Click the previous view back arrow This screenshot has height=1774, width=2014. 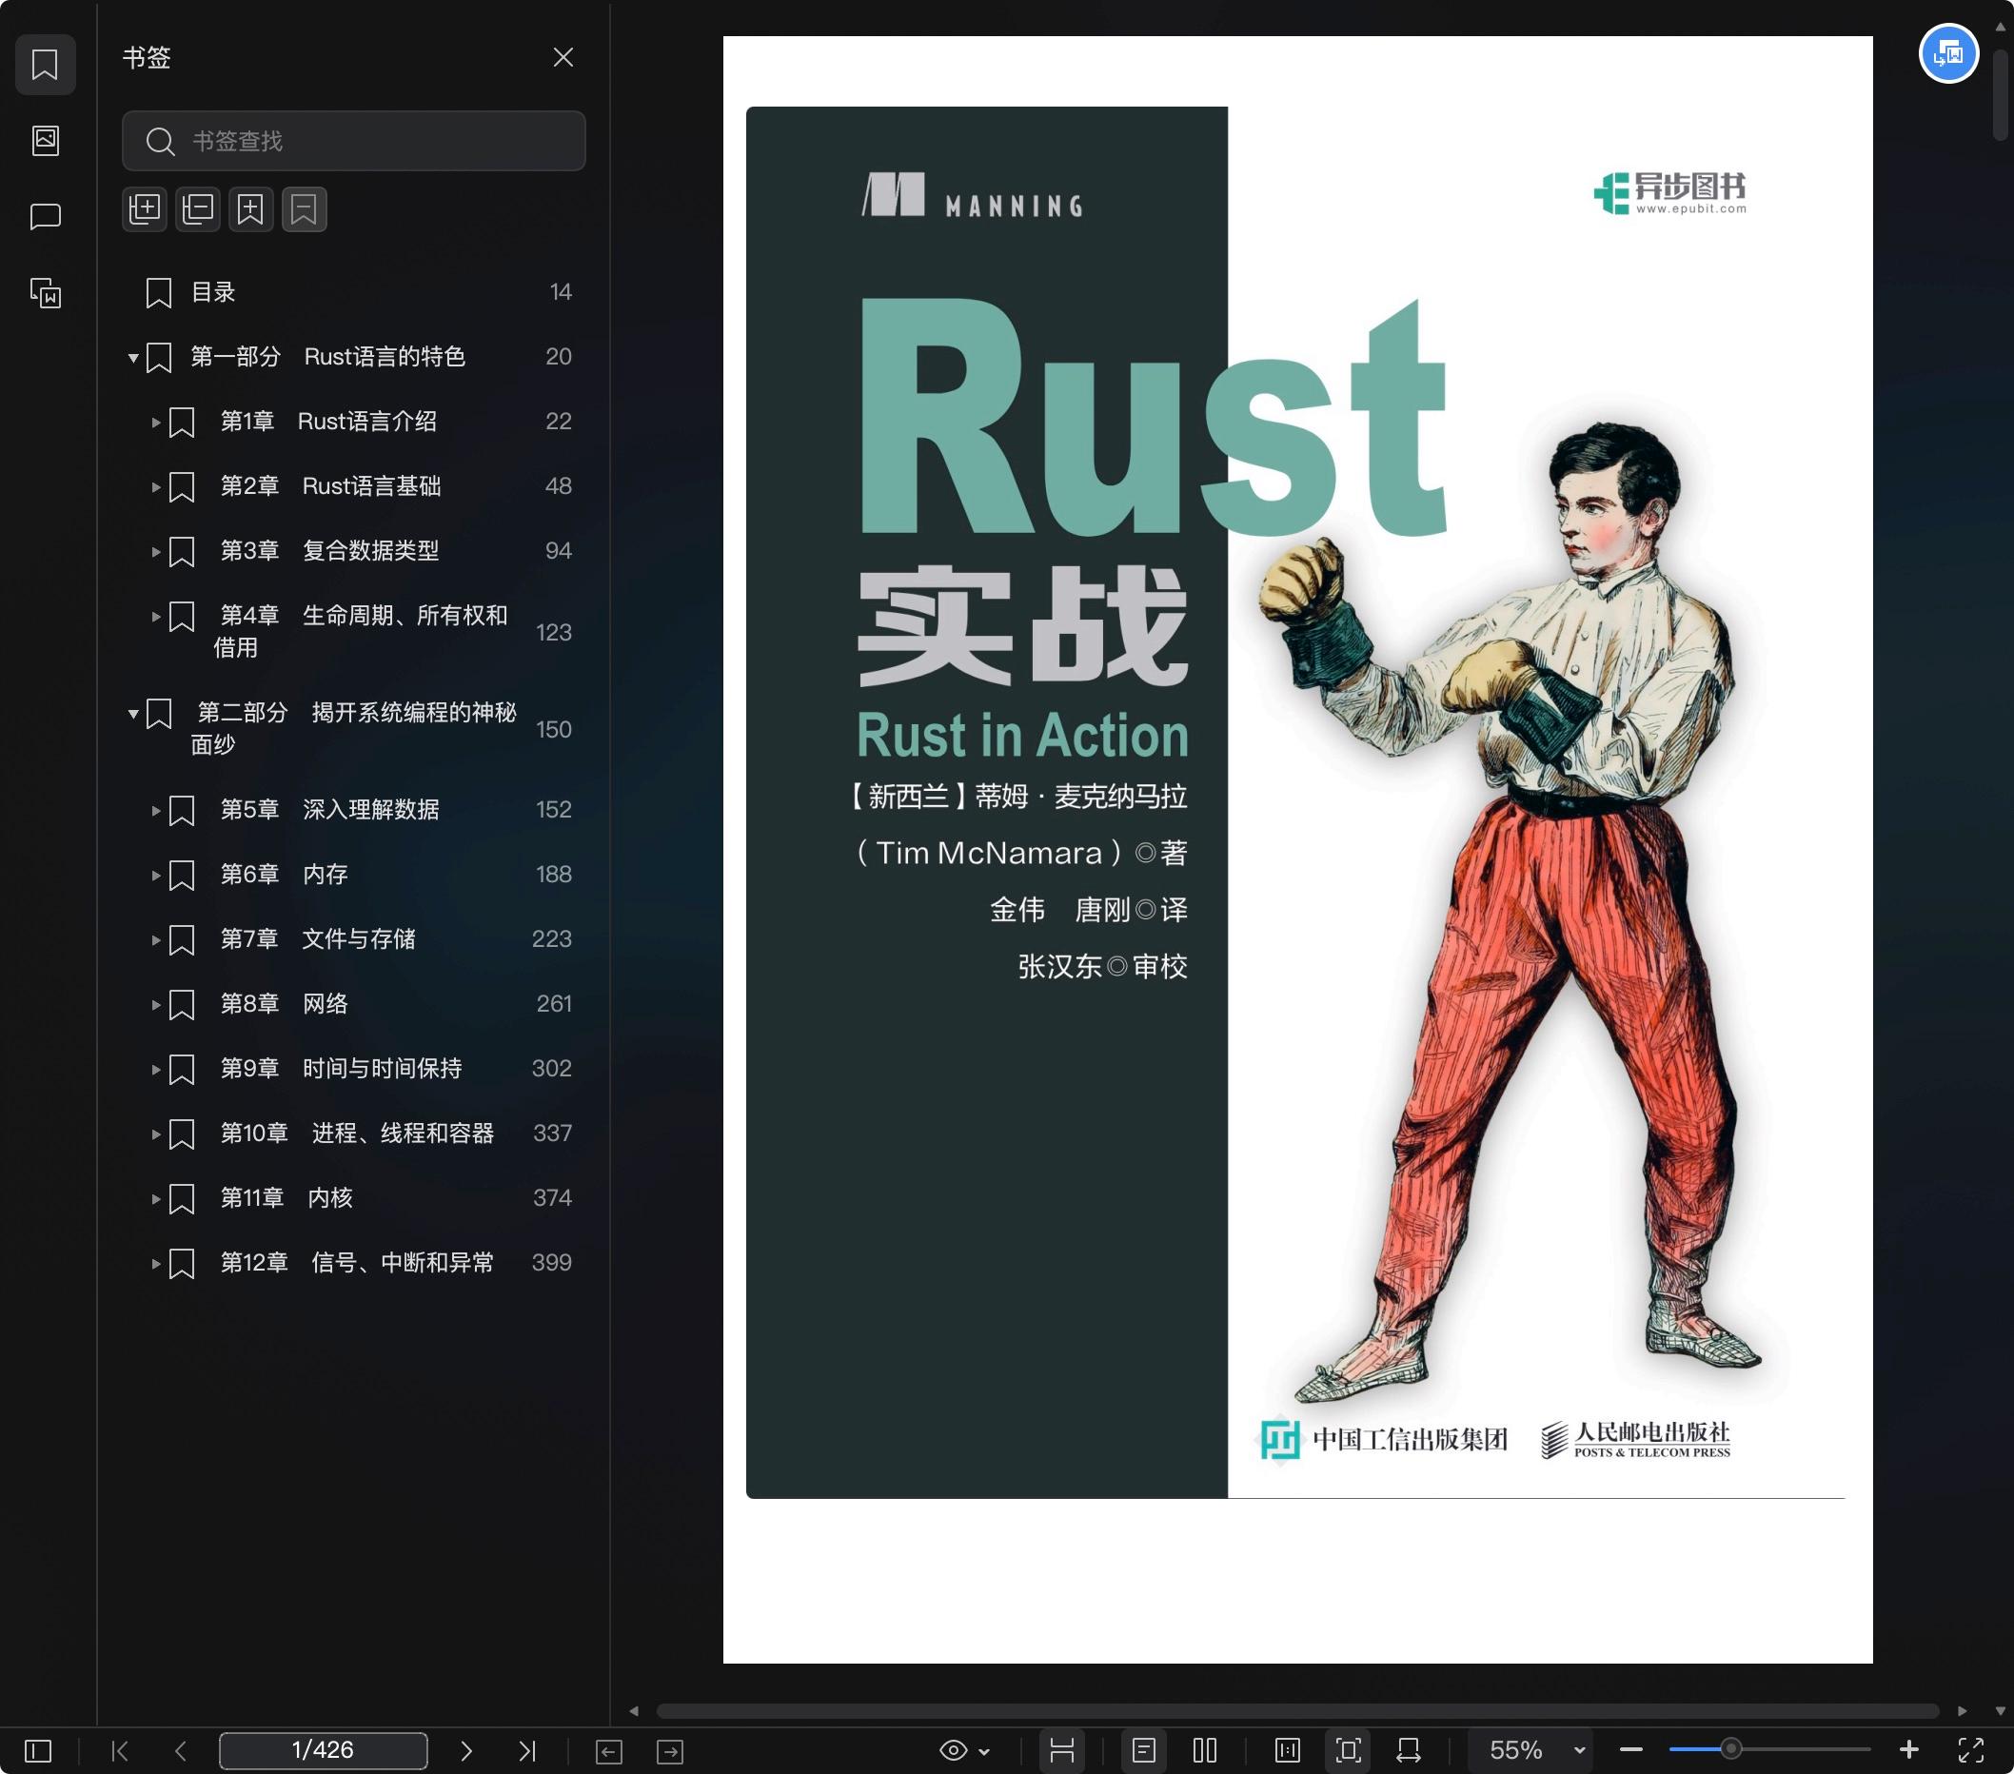(609, 1751)
